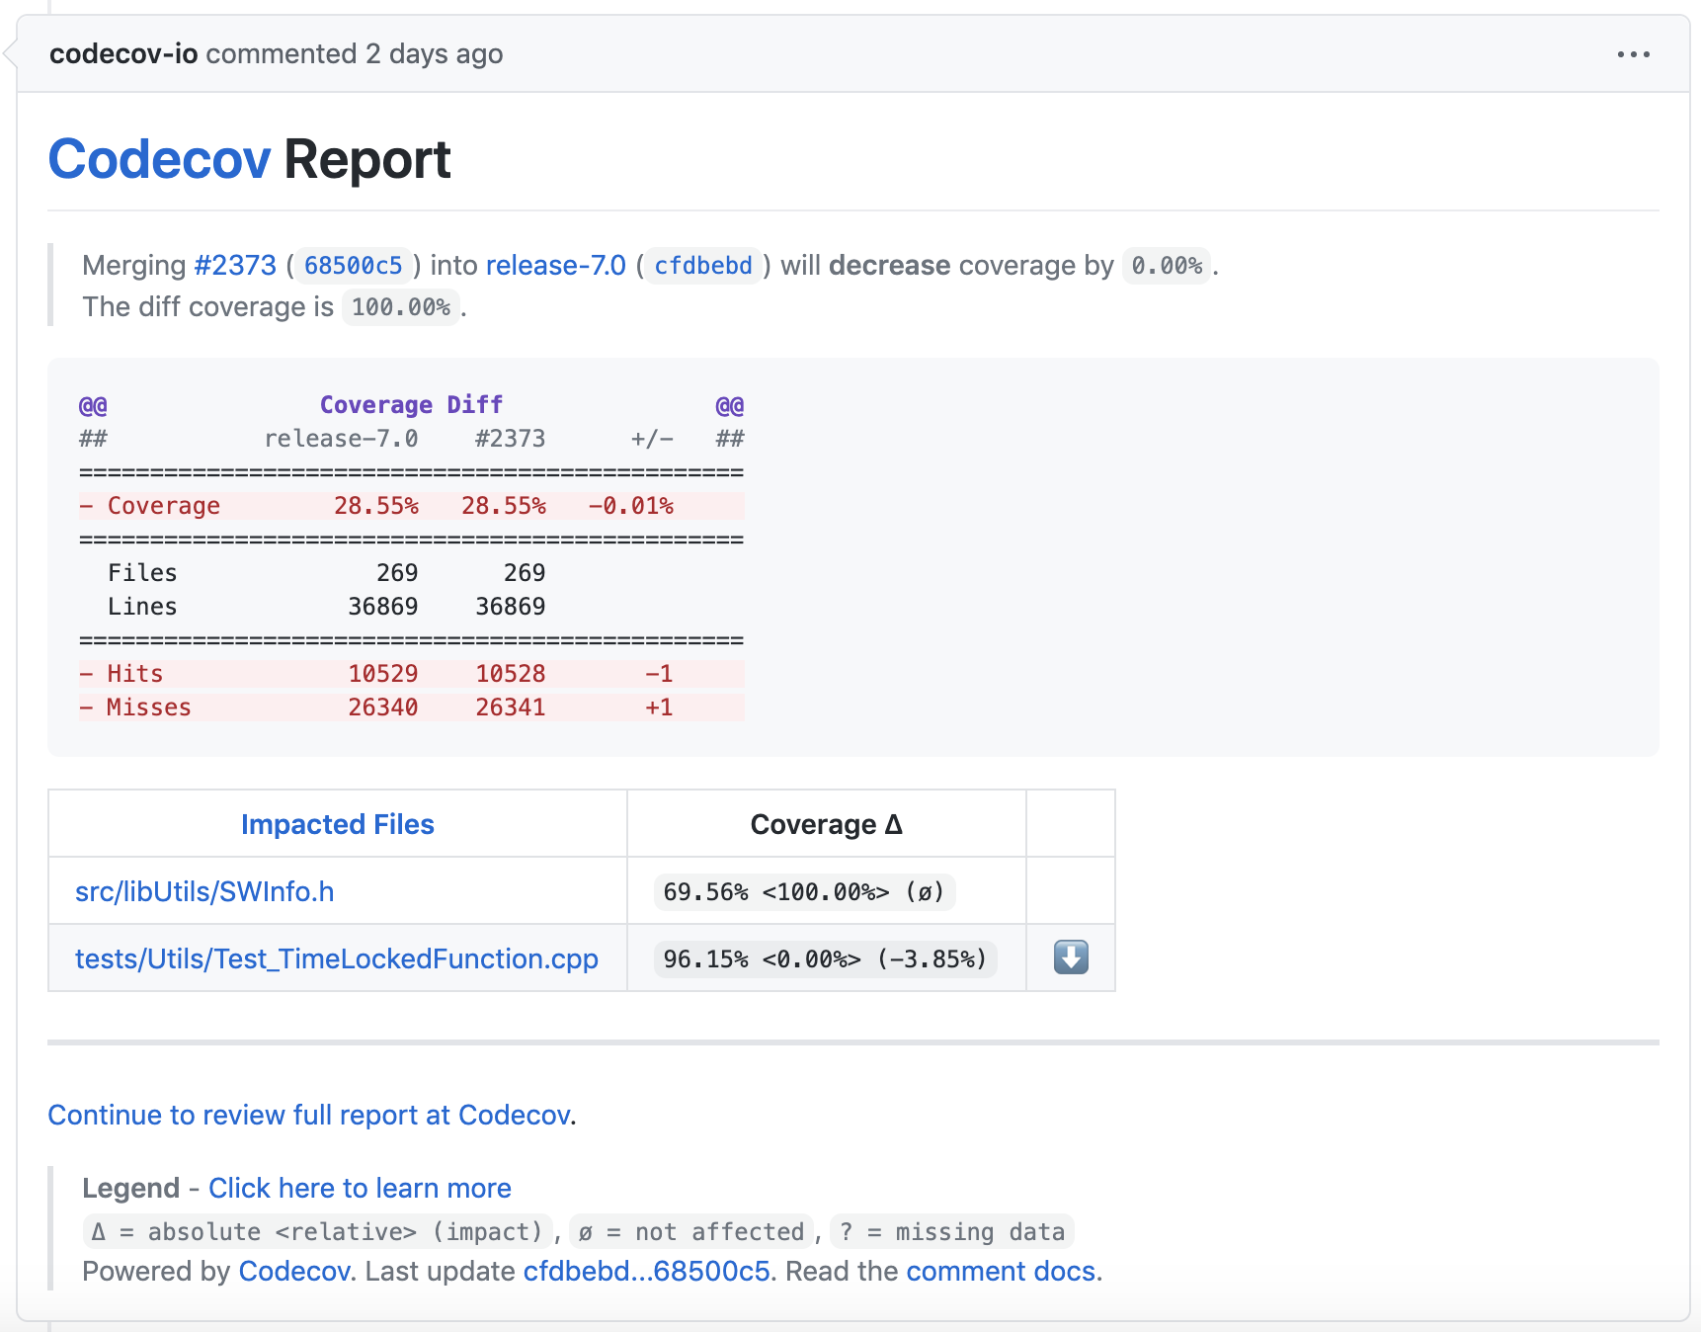Click the Misses value 26341
Viewport: 1701px width, 1332px height.
coord(511,708)
